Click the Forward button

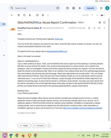[39, 126]
